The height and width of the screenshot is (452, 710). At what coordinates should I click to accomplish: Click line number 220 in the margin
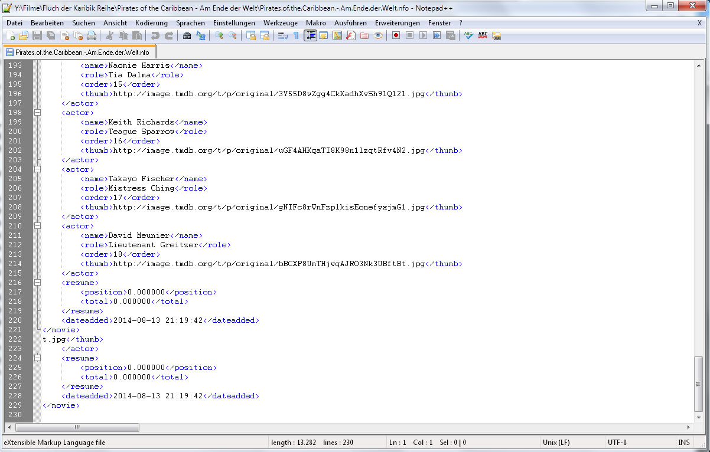15,320
